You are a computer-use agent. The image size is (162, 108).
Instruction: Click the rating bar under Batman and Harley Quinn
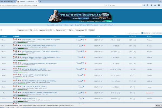(x=23, y=60)
